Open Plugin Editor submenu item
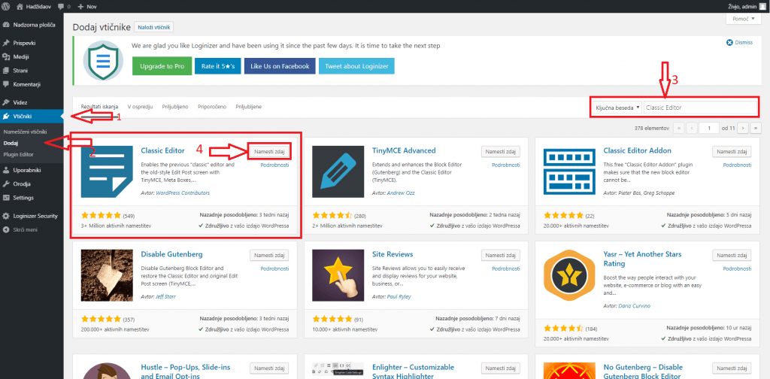 pos(18,155)
